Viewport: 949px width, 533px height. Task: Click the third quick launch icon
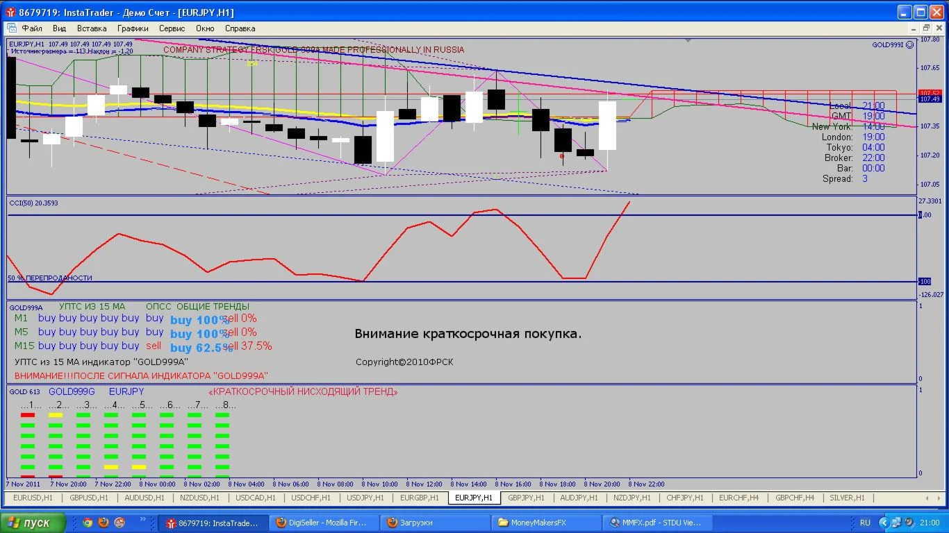119,523
